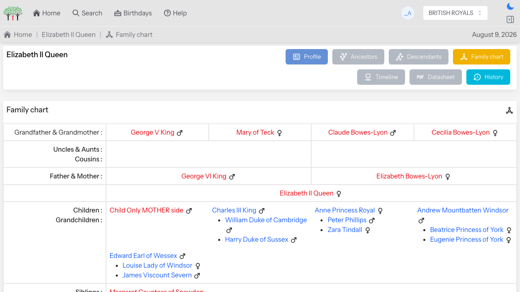Open Claude Bowes-Lyon link

[358, 132]
